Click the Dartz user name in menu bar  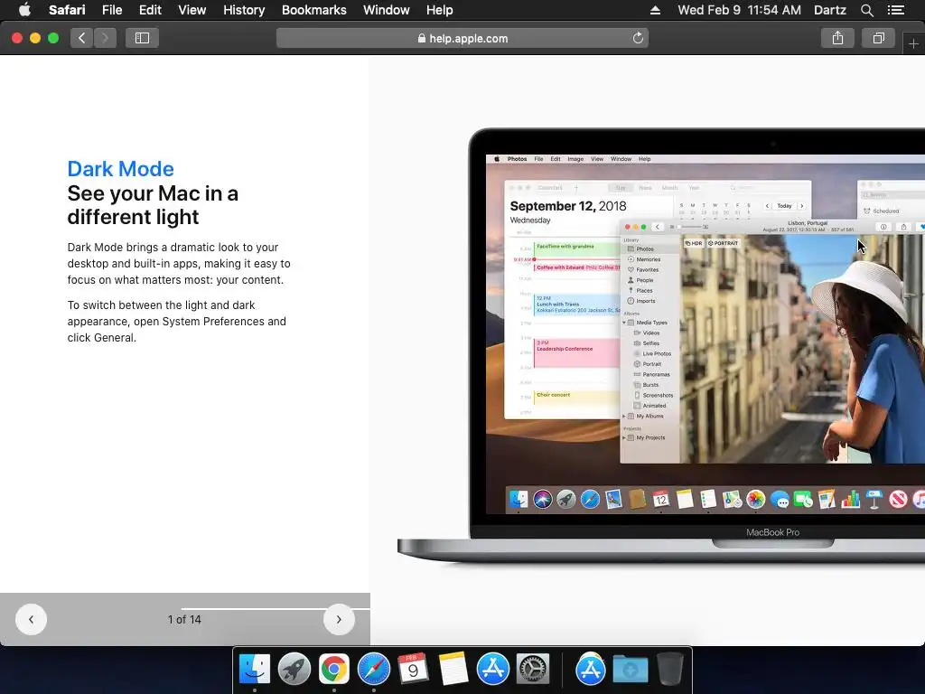coord(829,10)
